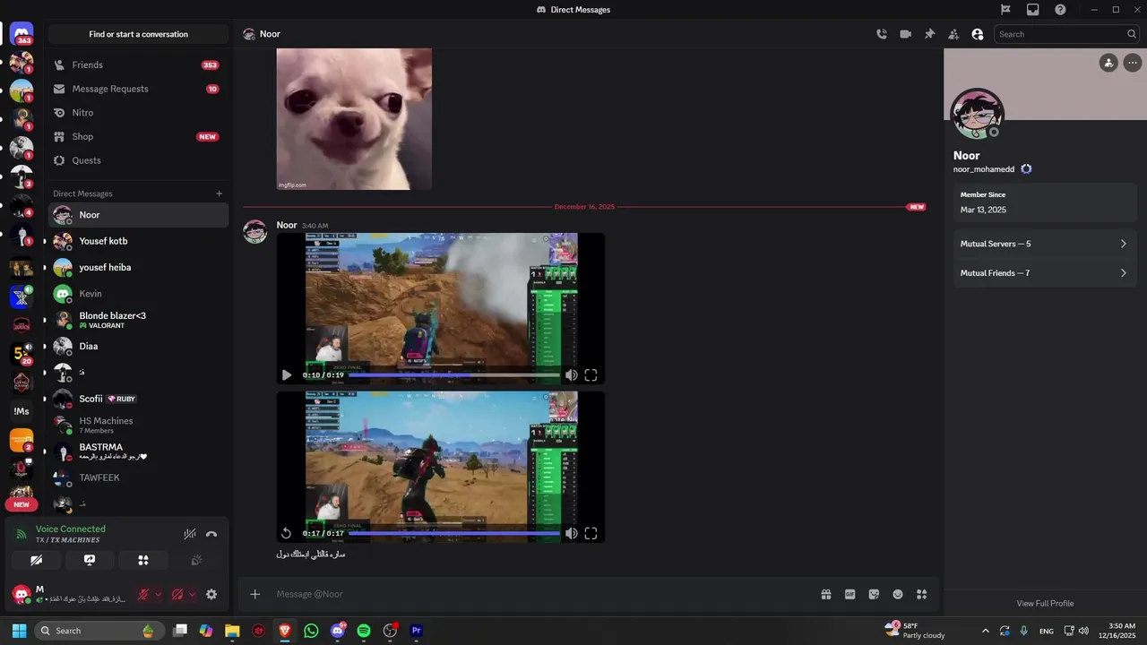Open Quests page

pos(139,160)
